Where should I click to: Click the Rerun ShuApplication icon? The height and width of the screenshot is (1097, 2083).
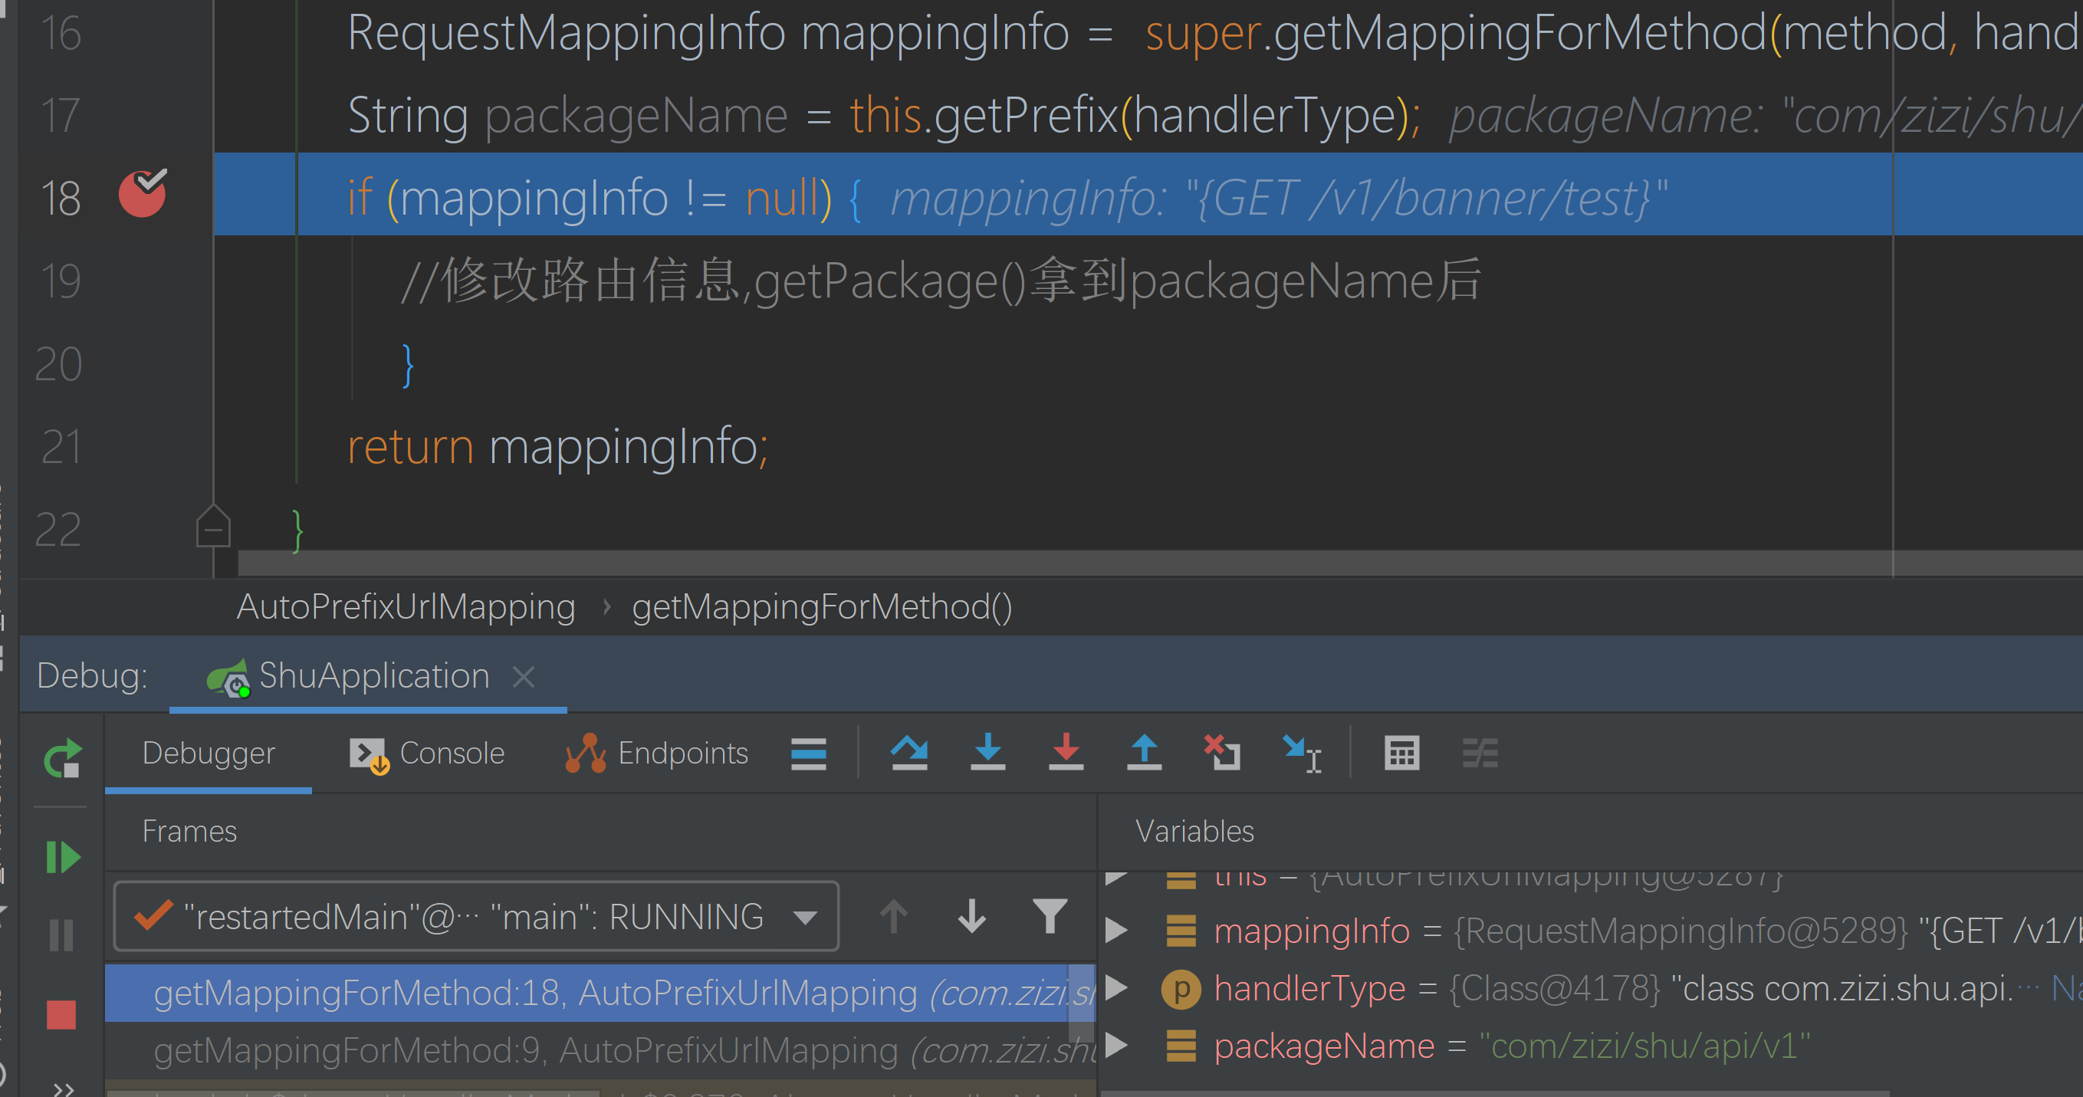coord(62,758)
